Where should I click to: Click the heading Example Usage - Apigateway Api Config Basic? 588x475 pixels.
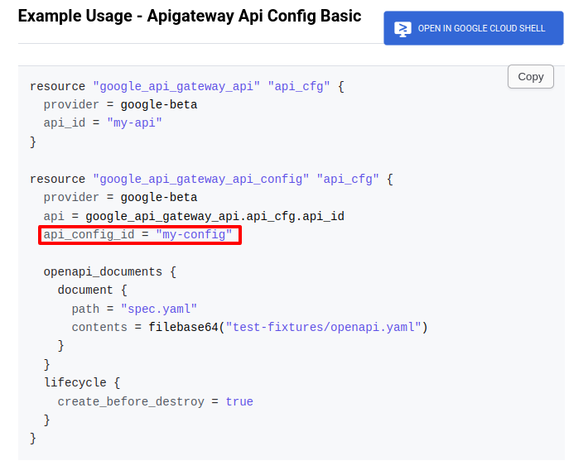click(190, 16)
